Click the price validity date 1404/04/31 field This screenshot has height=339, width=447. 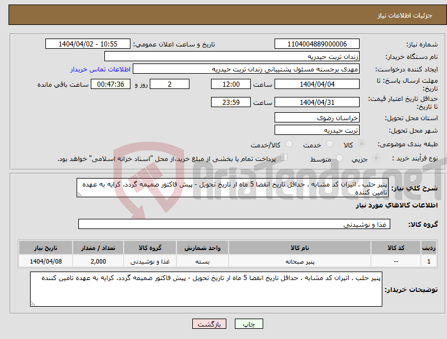coord(317,102)
